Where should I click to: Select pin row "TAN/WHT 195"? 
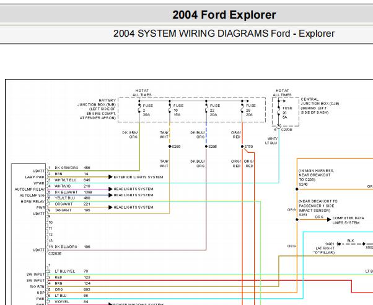[72, 210]
